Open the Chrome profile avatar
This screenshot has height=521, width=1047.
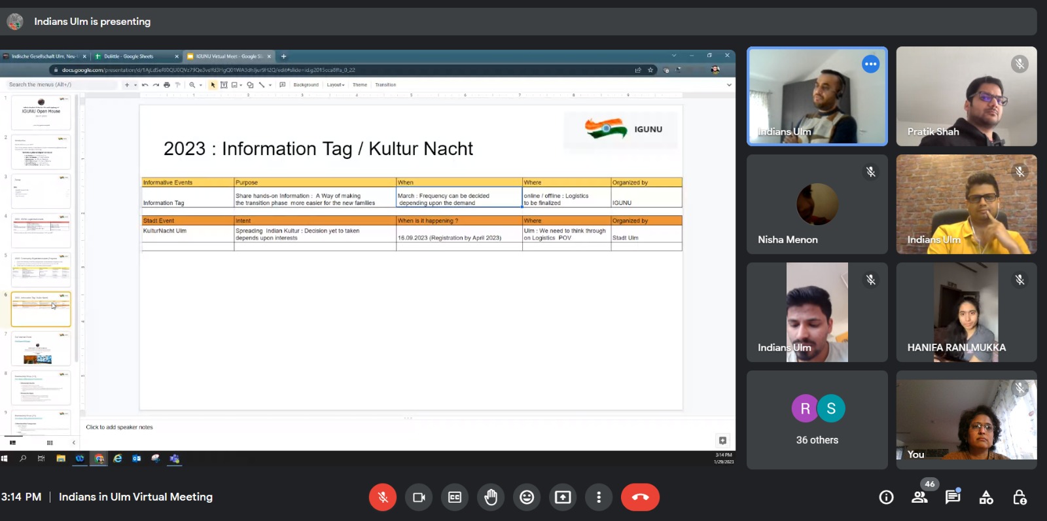pos(715,70)
